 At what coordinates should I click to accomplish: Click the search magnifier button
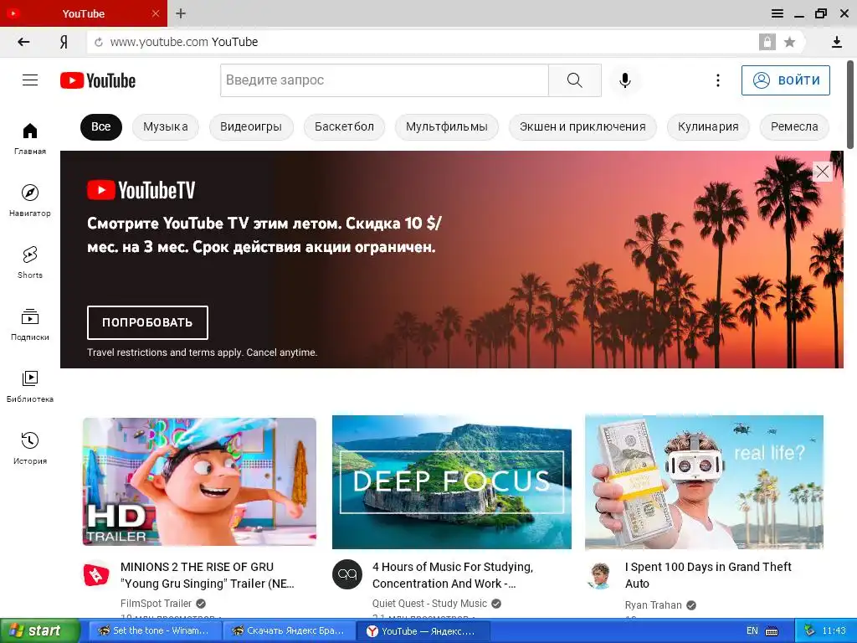[574, 80]
